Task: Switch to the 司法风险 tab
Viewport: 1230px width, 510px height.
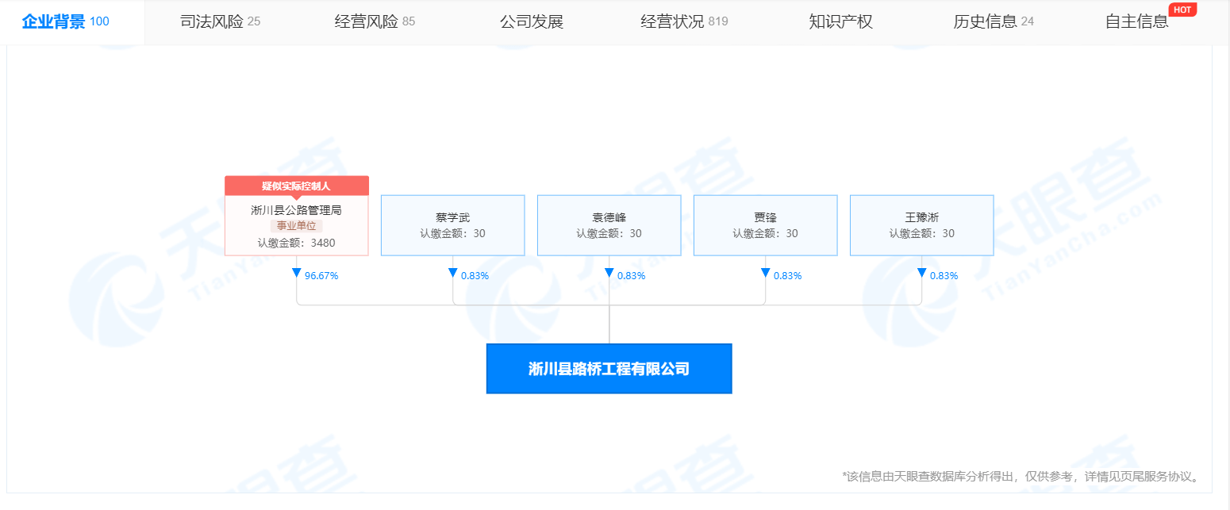Action: tap(220, 21)
